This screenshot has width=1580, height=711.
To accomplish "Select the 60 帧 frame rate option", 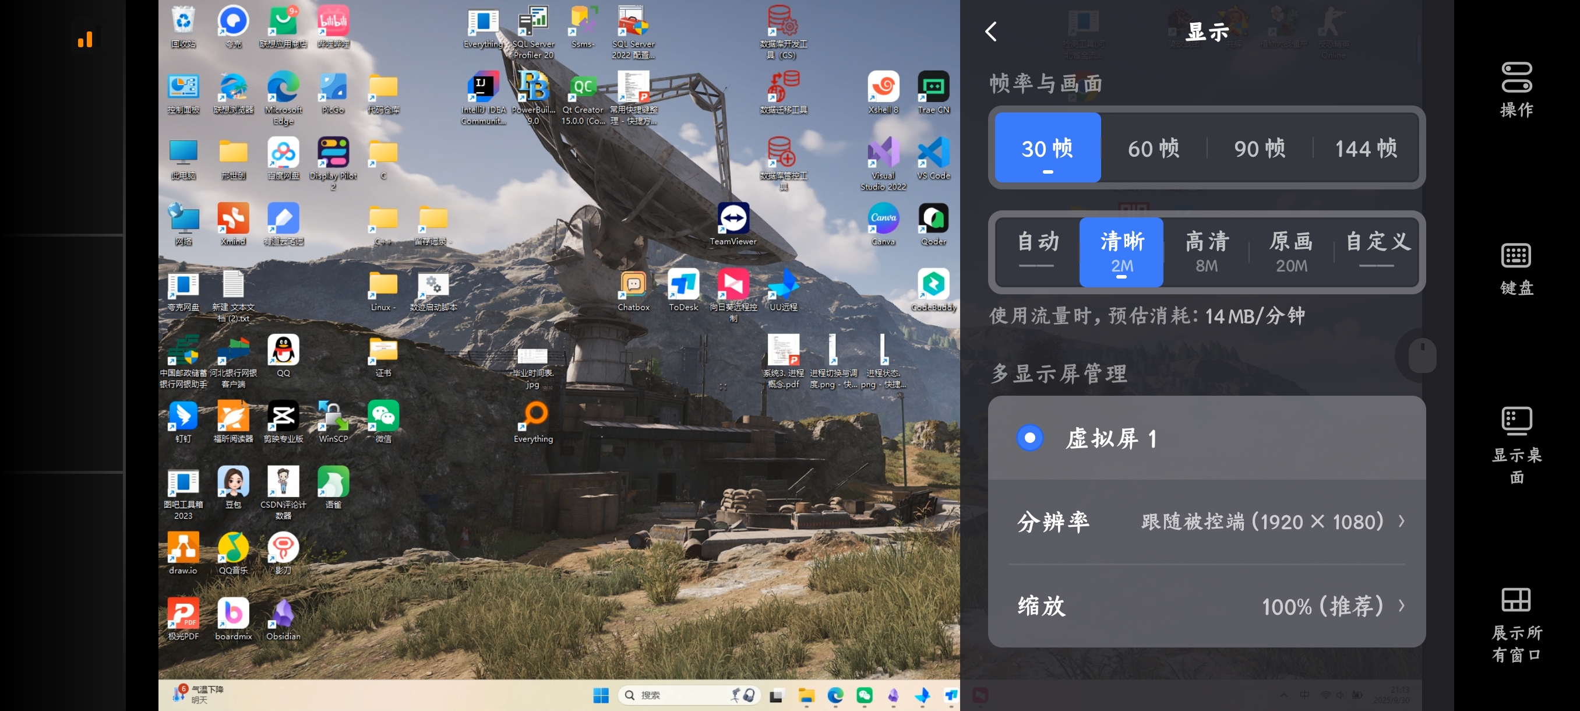I will [1153, 148].
